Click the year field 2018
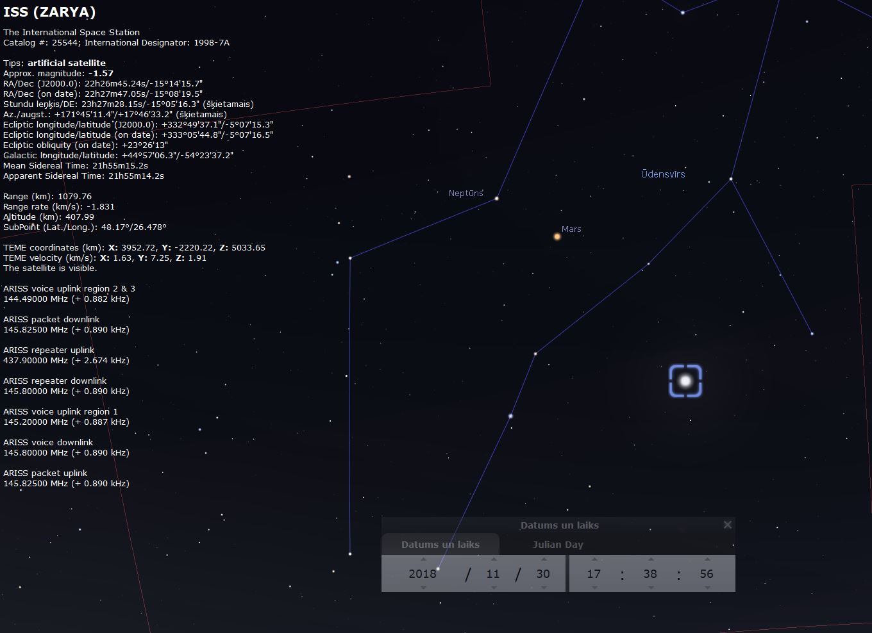 423,573
